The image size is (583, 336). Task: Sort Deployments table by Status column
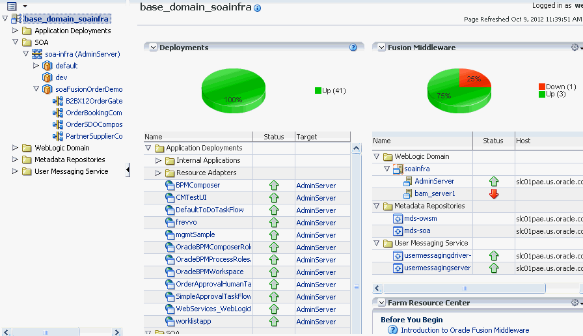coord(274,137)
